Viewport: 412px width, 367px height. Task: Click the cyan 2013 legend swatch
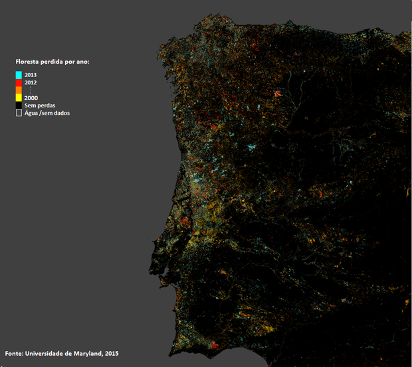19,74
